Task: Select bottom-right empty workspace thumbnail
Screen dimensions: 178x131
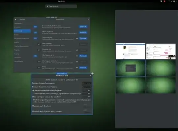Action: pyautogui.click(x=161, y=85)
